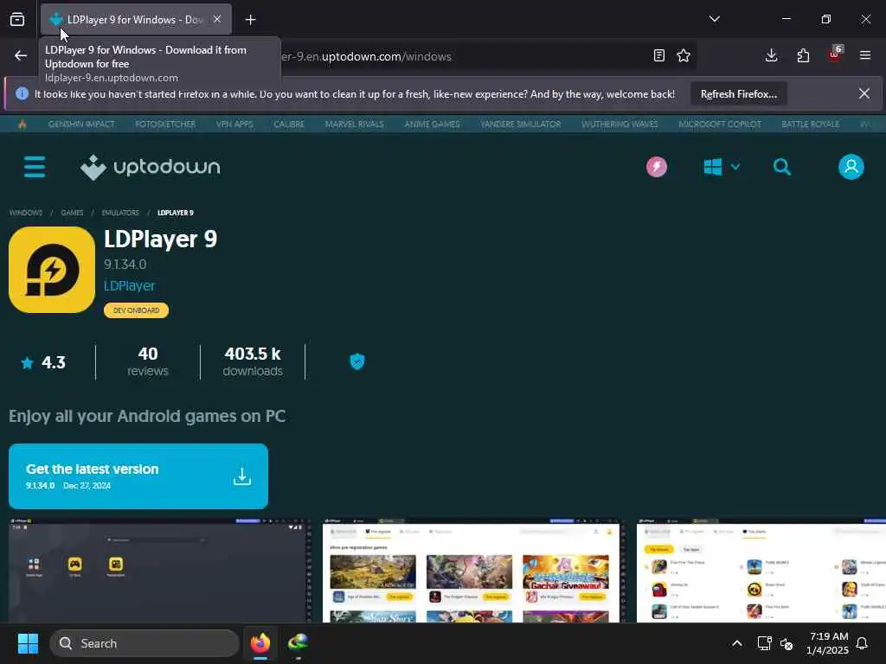Open the user account profile icon

coord(851,167)
